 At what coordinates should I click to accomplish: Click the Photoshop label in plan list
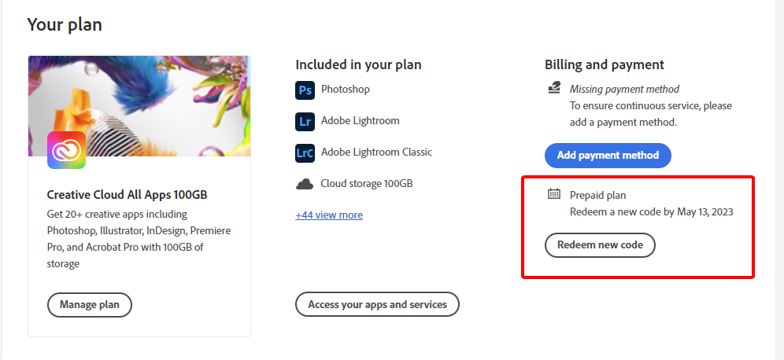pos(345,90)
